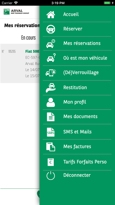Tap the power logout icon

pyautogui.click(x=51, y=176)
